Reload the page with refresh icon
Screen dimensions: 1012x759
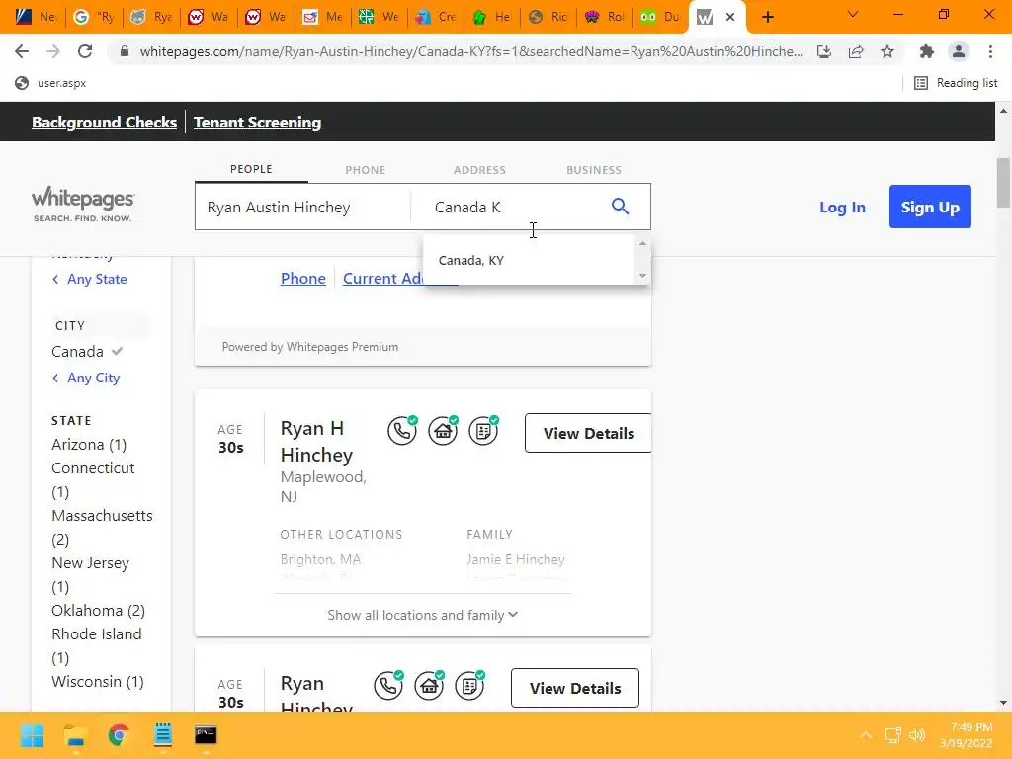(85, 51)
